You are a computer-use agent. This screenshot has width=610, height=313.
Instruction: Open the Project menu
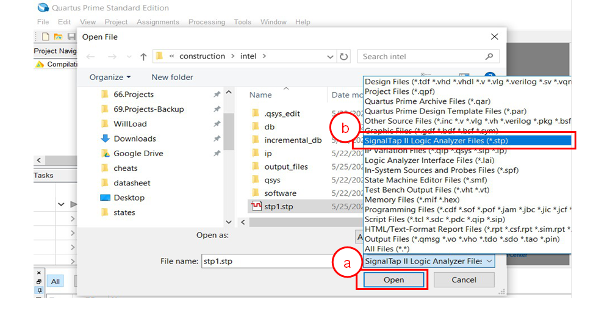pos(116,22)
